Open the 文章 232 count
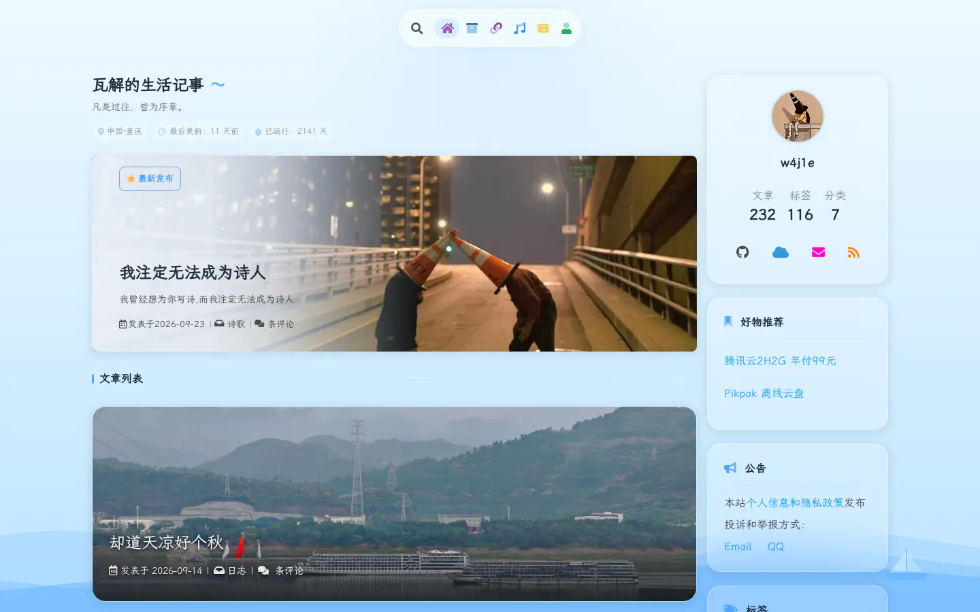The image size is (980, 612). pyautogui.click(x=762, y=206)
